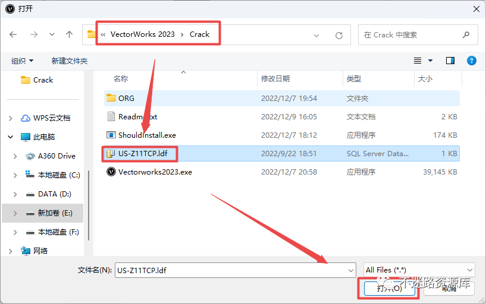Sort by 名称 column header
The image size is (486, 304).
pyautogui.click(x=121, y=79)
